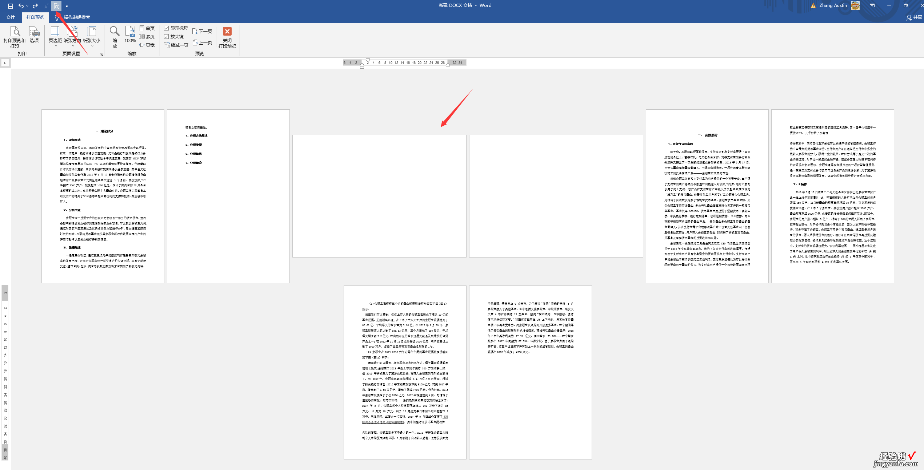Click the user avatar picture

point(855,5)
